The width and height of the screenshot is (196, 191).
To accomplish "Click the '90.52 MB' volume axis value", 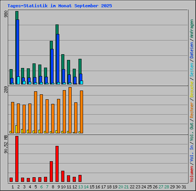I will pyautogui.click(x=6, y=144).
